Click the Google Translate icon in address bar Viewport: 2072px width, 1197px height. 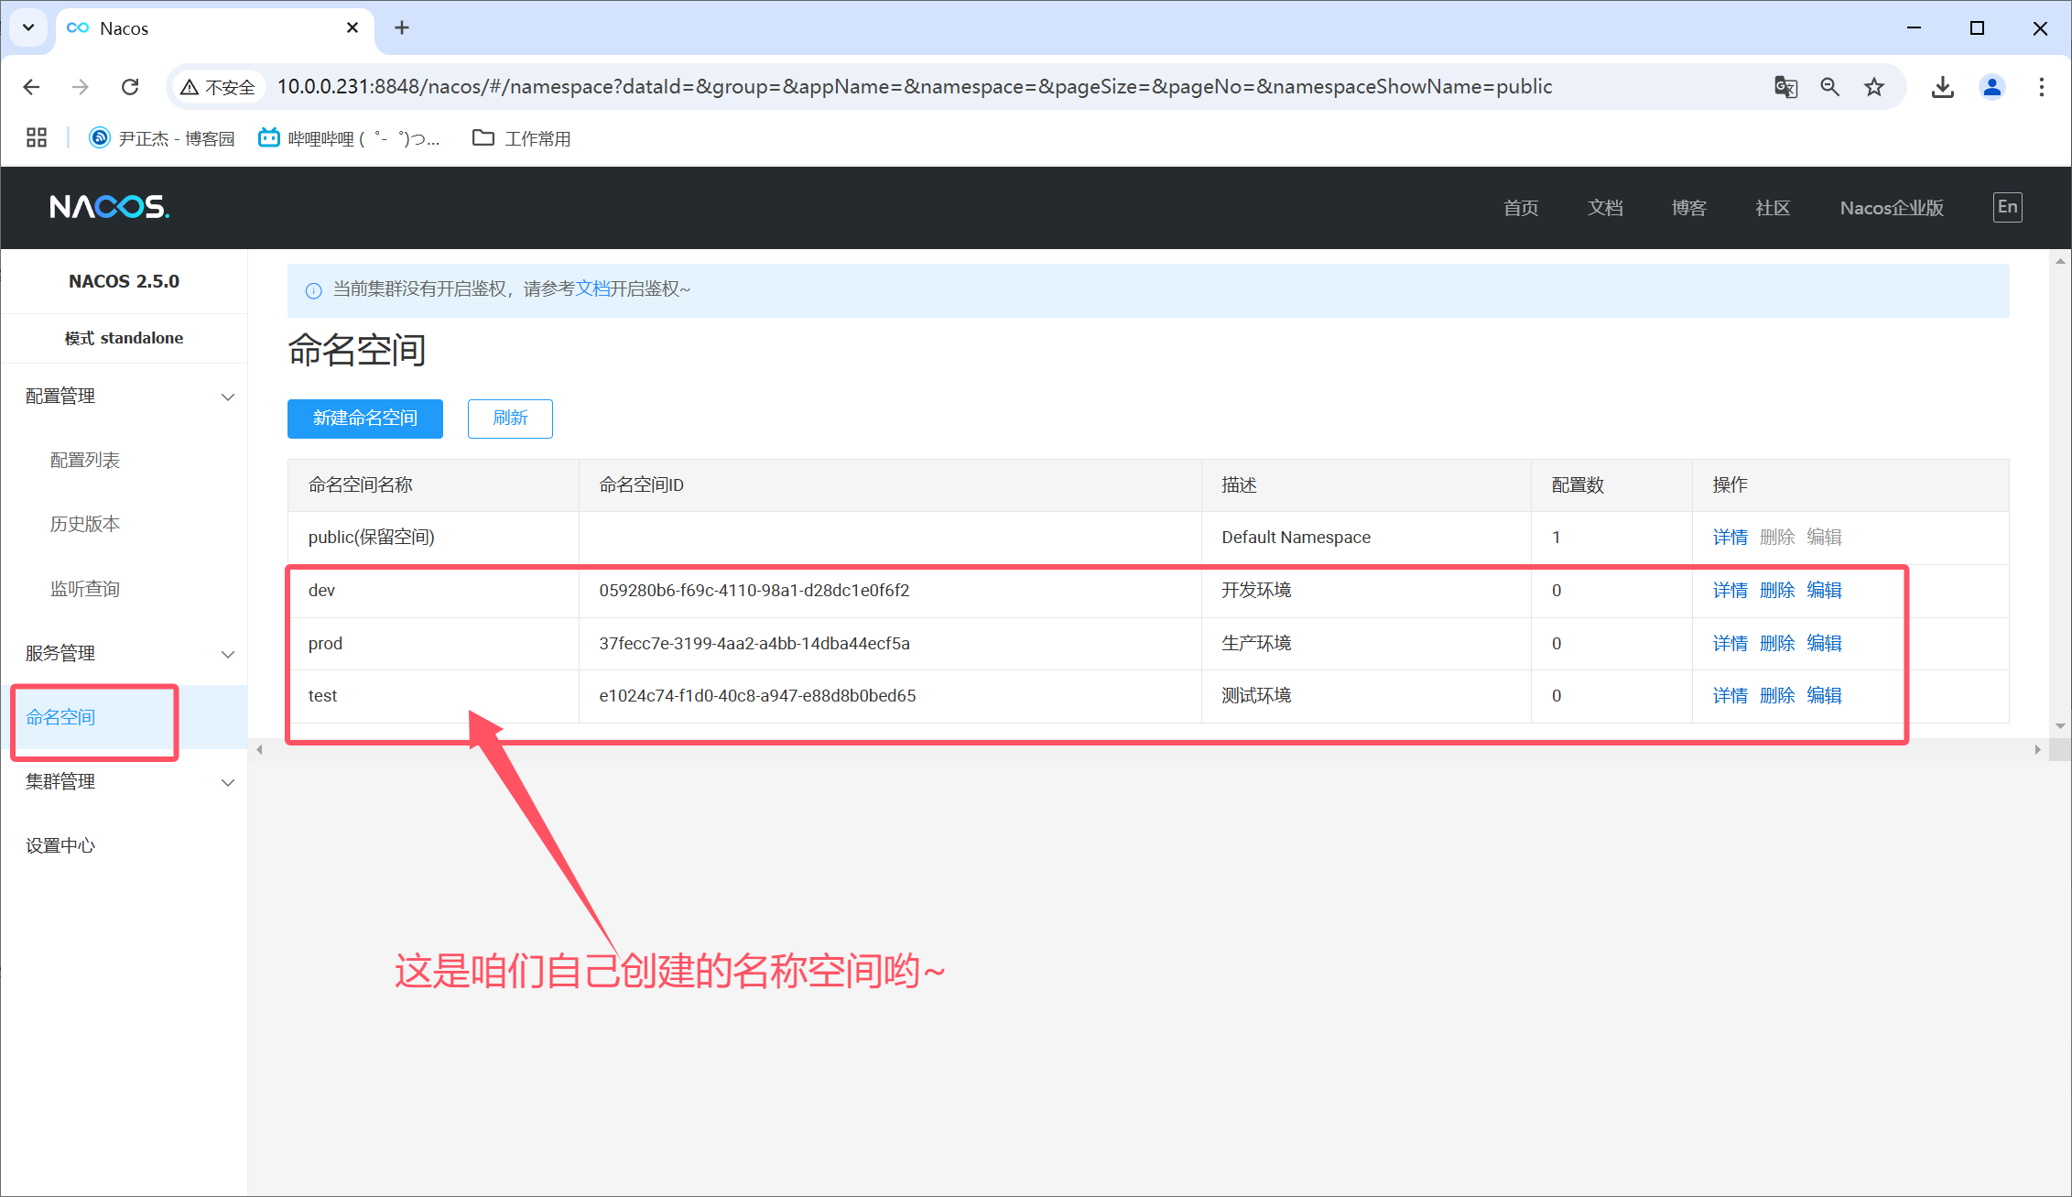pos(1785,87)
